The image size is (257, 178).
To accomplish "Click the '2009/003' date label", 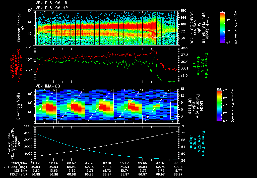I will pyautogui.click(x=19, y=163).
